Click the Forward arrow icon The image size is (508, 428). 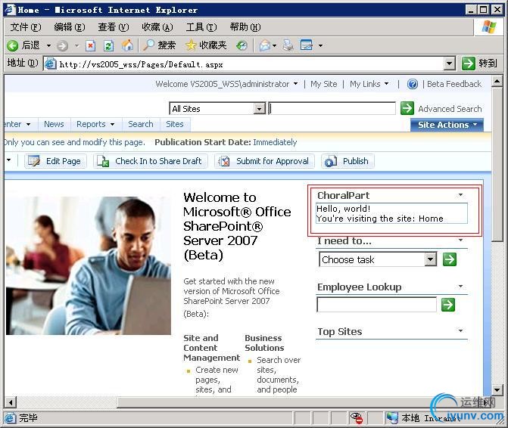point(62,45)
